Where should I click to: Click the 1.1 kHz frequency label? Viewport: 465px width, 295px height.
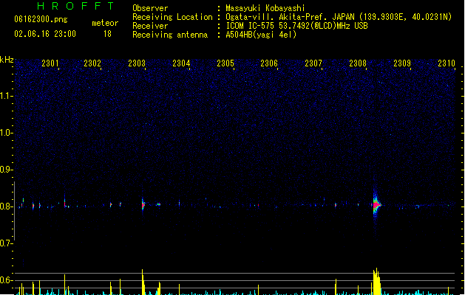6,96
